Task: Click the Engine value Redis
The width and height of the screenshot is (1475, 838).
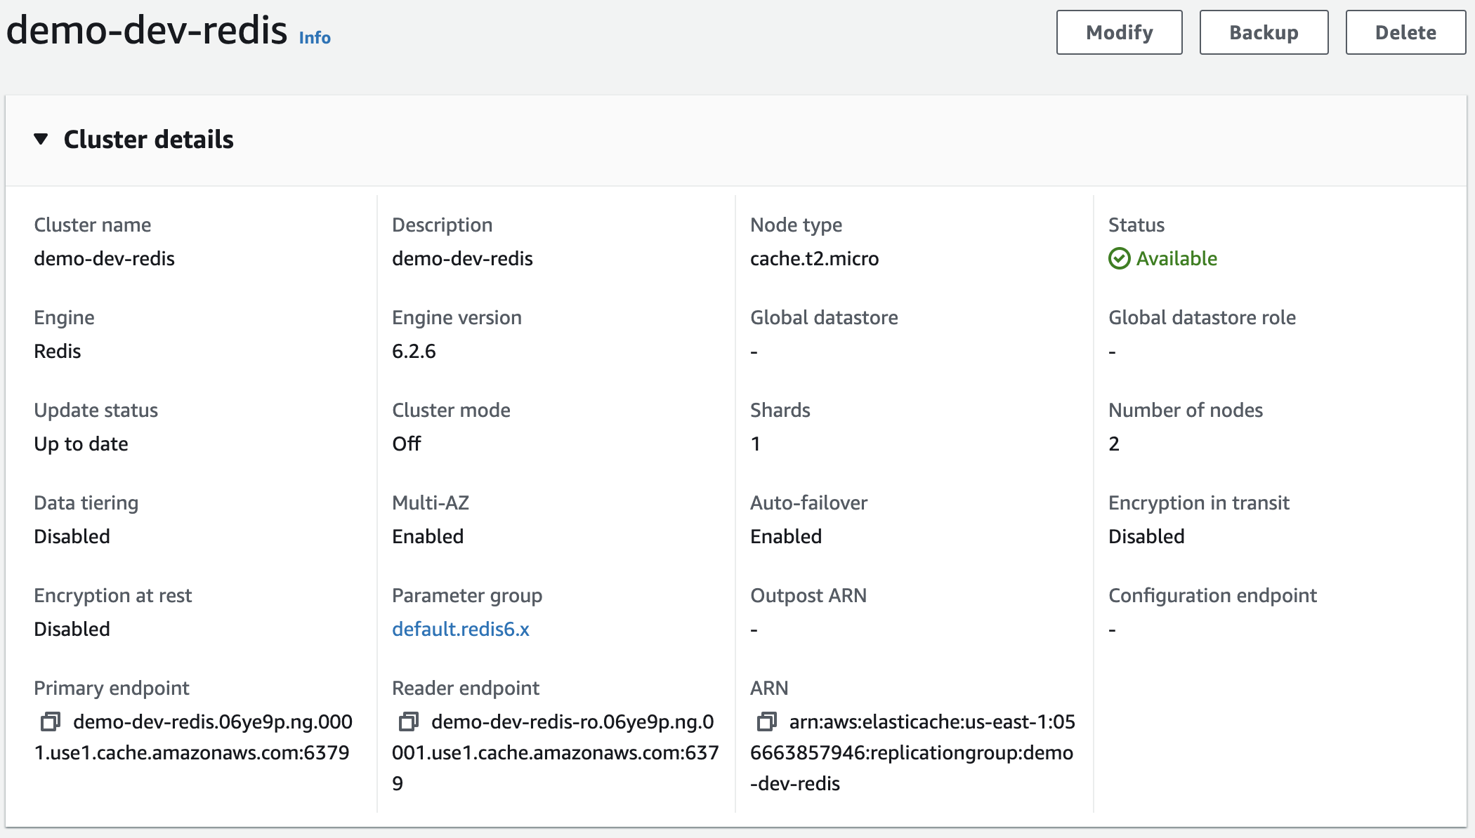Action: click(x=58, y=351)
